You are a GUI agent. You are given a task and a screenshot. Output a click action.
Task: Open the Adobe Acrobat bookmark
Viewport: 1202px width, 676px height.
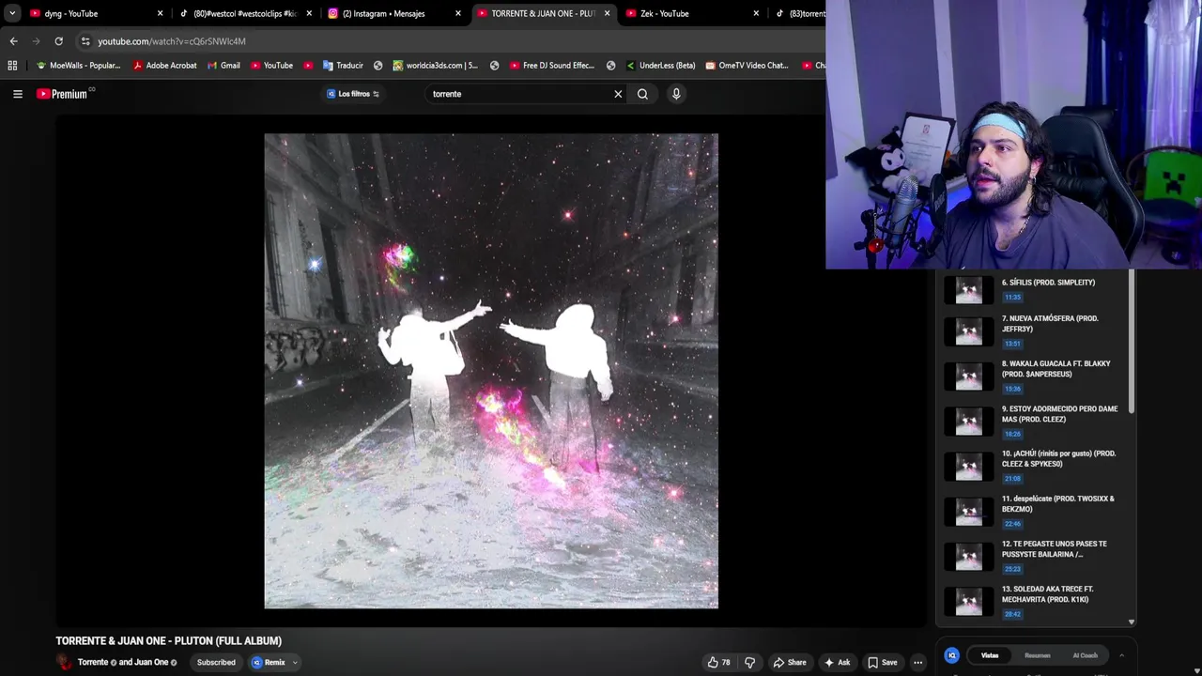[x=165, y=66]
